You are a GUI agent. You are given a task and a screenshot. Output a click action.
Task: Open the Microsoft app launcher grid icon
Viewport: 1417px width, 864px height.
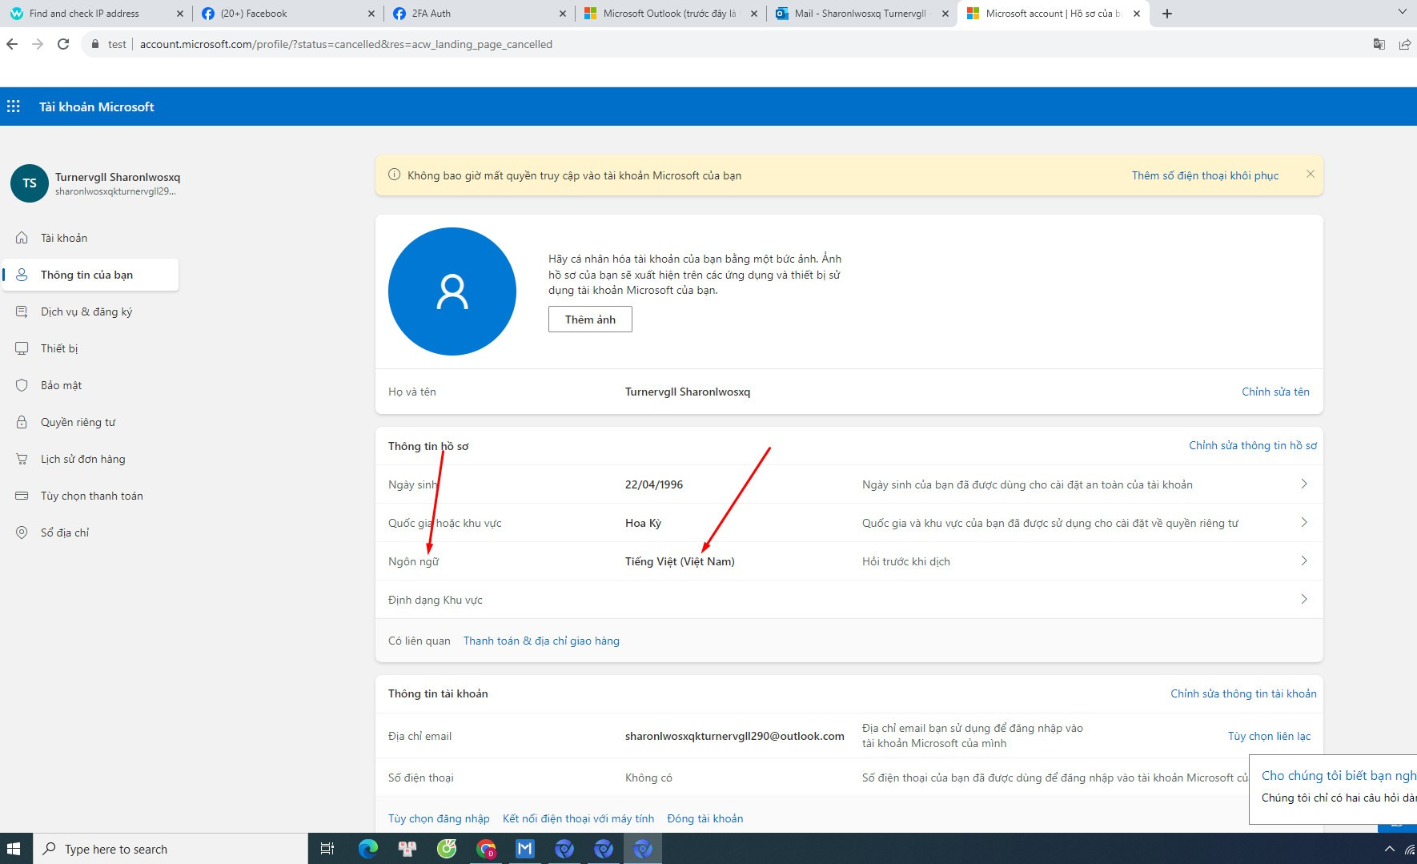[14, 106]
